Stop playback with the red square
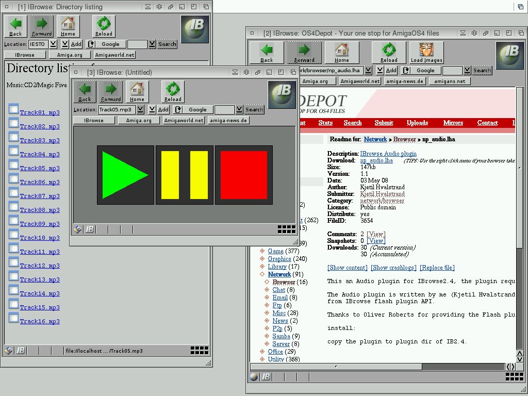 click(243, 175)
